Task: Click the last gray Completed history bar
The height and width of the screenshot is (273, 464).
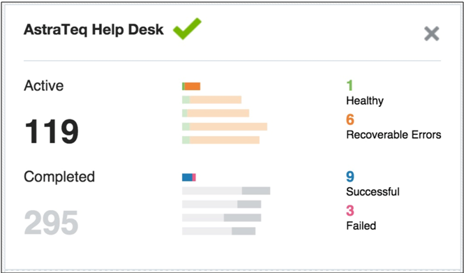Action: [x=218, y=231]
